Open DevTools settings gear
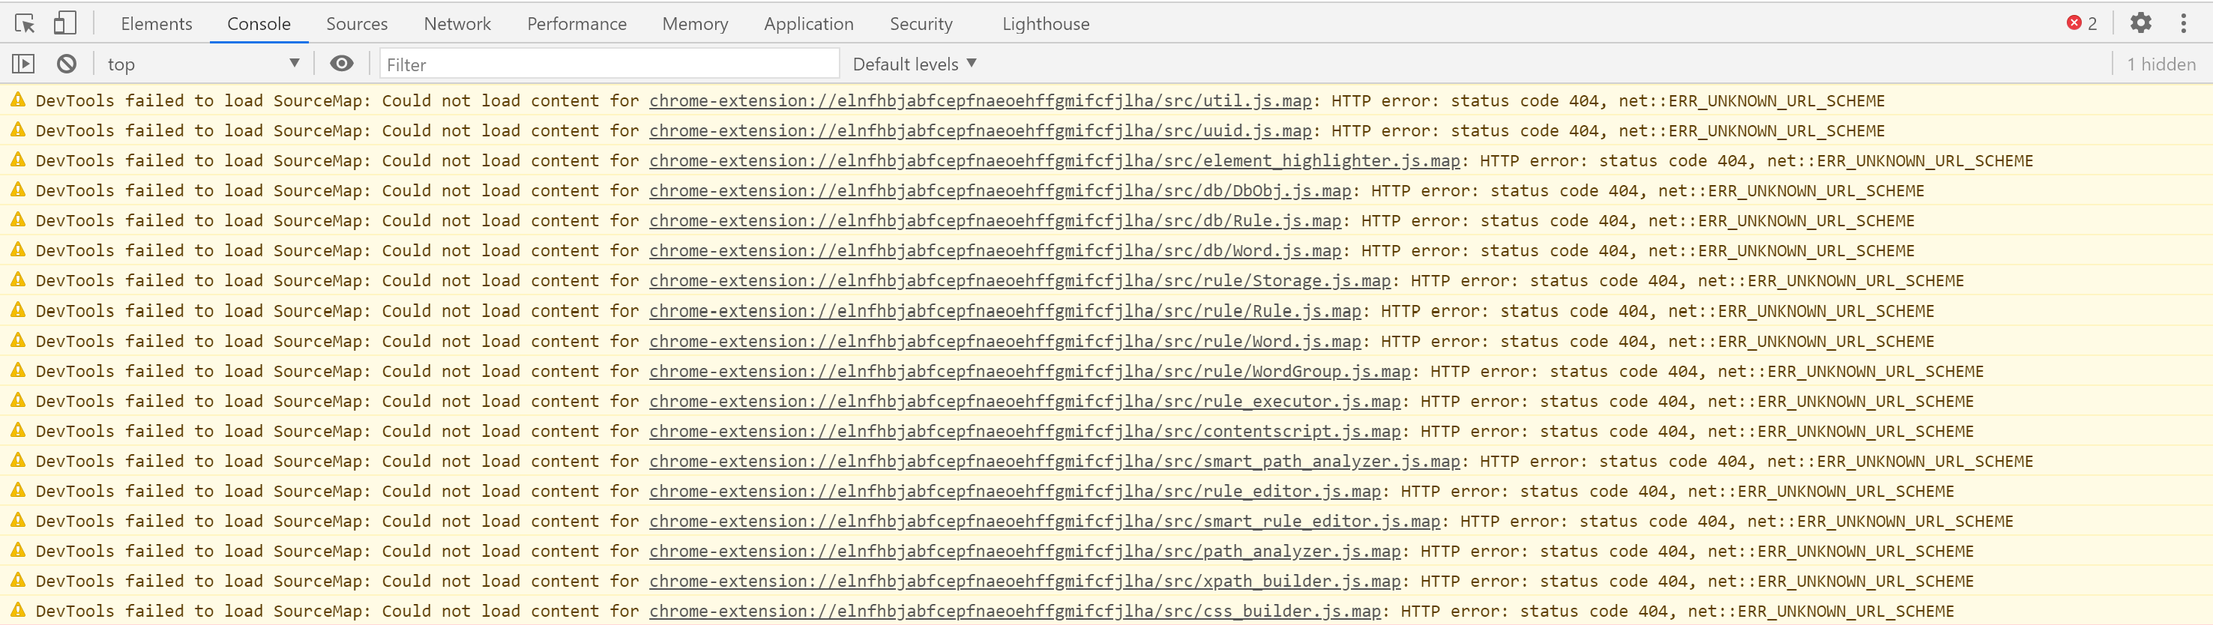Viewport: 2213px width, 625px height. click(x=2140, y=23)
